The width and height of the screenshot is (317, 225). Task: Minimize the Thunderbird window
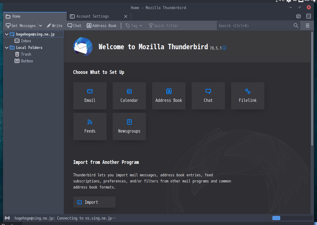291,8
